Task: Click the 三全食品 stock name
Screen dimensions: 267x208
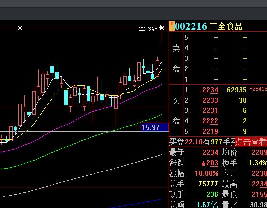Action: point(226,26)
